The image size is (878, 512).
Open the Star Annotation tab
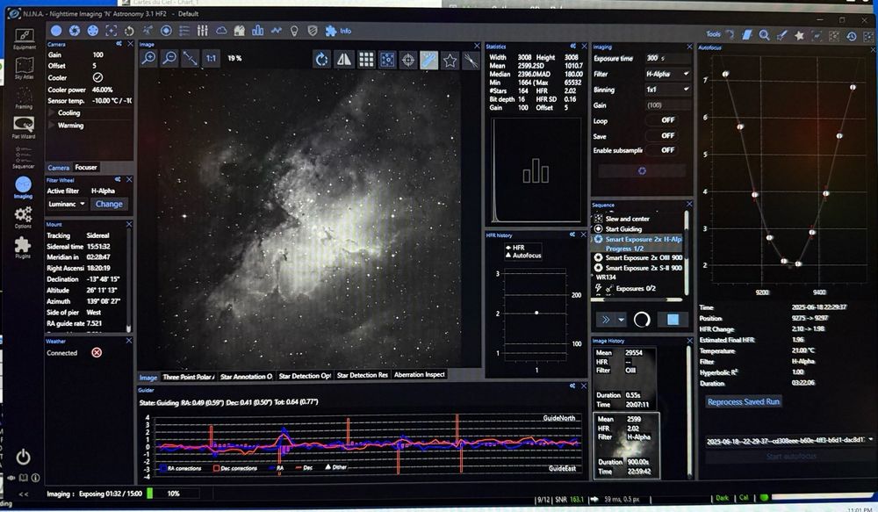pos(246,377)
